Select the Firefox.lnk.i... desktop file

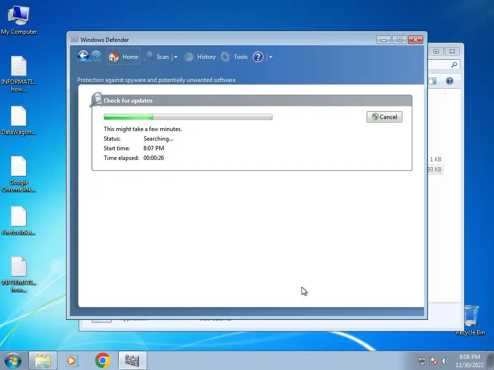tap(19, 221)
